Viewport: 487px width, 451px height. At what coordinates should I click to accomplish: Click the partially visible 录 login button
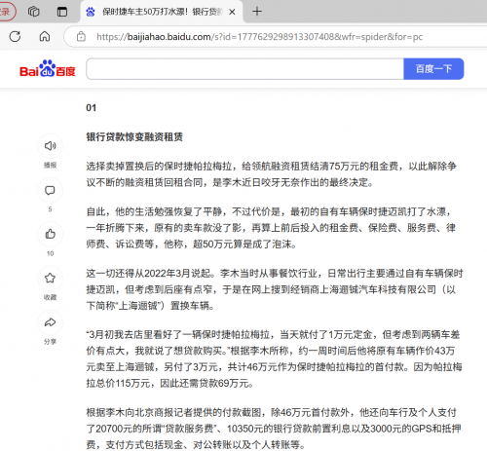[7, 12]
